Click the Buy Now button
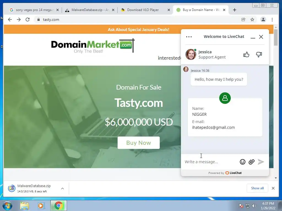Screen dimensions: 282x211 (139, 143)
